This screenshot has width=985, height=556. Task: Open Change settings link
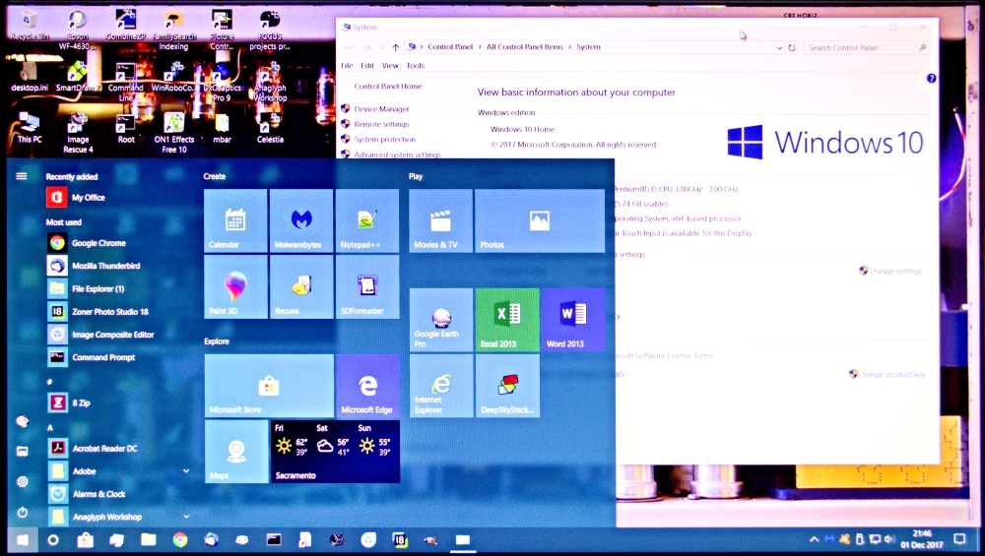pos(893,271)
